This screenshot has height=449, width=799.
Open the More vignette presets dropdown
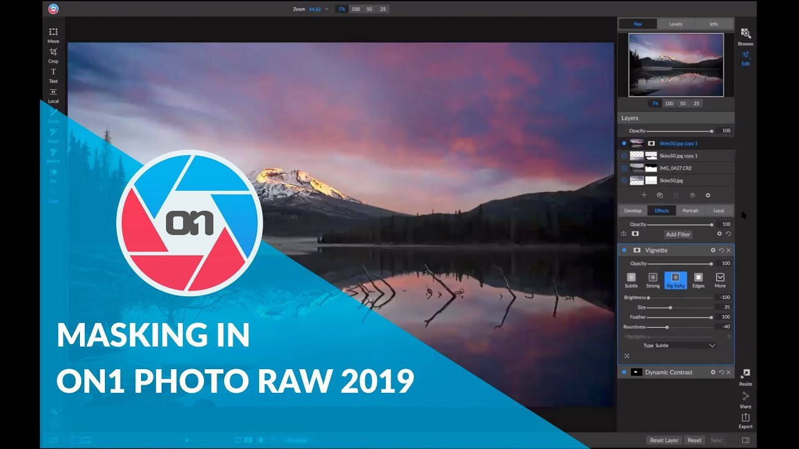click(720, 280)
